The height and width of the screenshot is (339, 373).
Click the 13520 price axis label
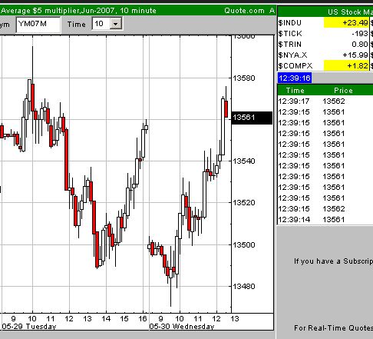pos(244,203)
